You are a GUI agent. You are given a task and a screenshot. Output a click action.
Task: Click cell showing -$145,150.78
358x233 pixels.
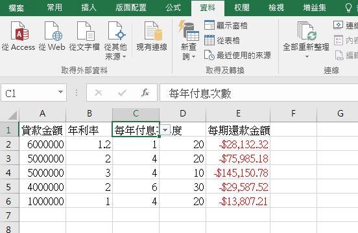point(238,173)
